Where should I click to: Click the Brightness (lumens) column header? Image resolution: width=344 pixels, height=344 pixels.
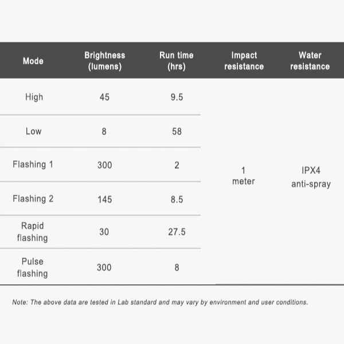click(105, 61)
